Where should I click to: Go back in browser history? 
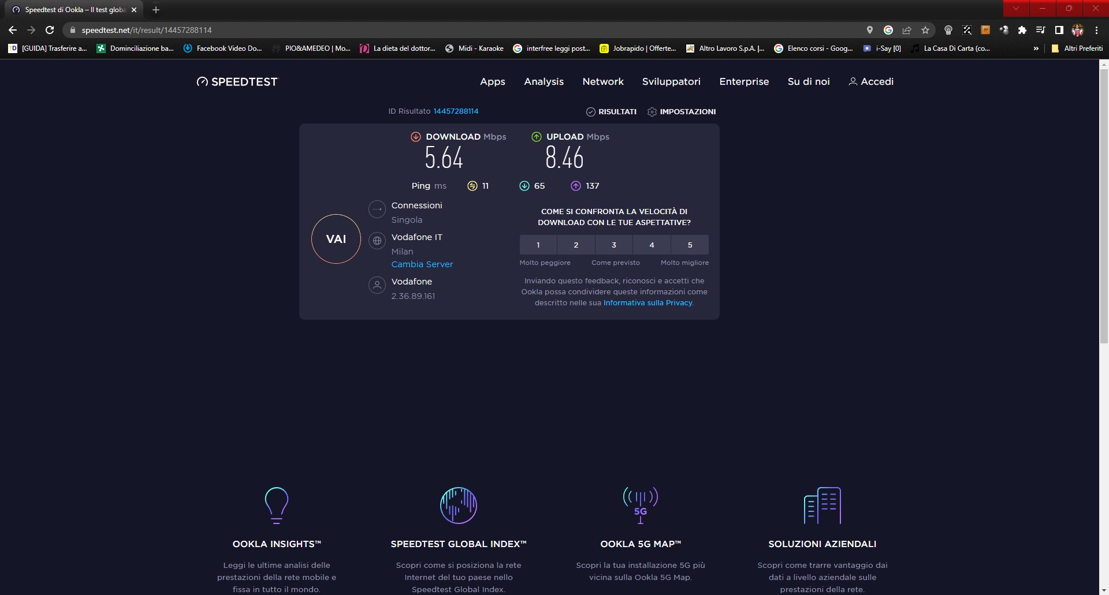[13, 30]
